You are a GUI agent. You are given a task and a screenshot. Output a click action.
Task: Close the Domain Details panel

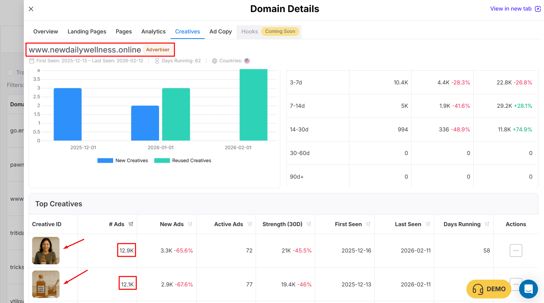click(x=31, y=9)
